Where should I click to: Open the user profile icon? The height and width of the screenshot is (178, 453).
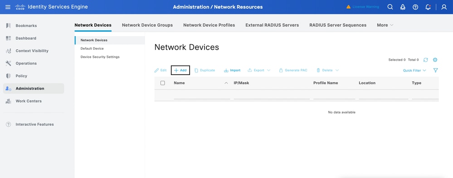[x=444, y=7]
